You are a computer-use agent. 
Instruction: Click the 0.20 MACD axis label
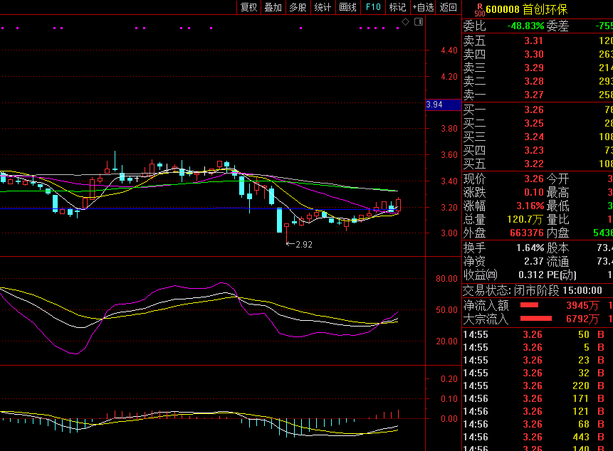tap(449, 379)
